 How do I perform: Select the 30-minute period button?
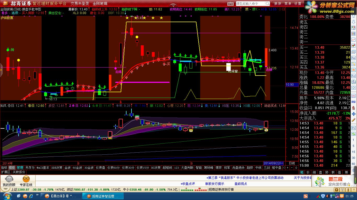tap(354, 158)
